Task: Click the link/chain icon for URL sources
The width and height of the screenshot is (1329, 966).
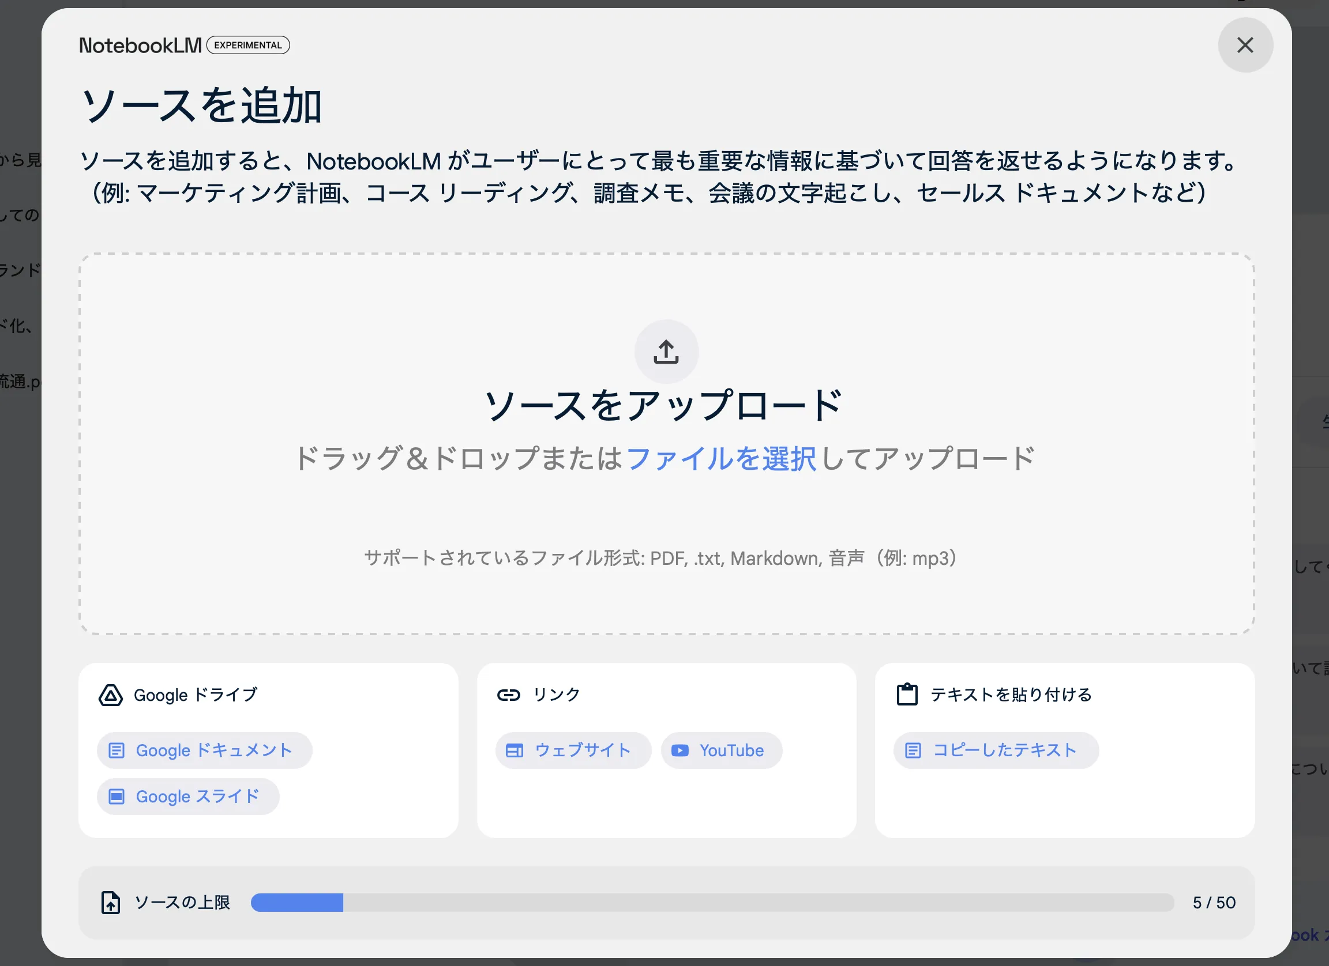Action: (x=508, y=694)
